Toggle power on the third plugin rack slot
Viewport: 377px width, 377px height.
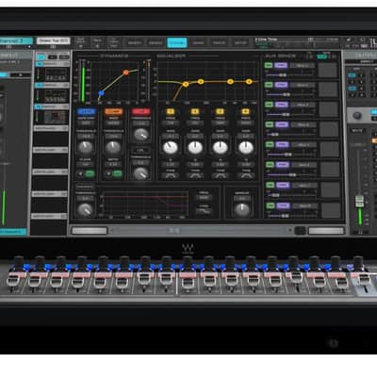click(40, 107)
